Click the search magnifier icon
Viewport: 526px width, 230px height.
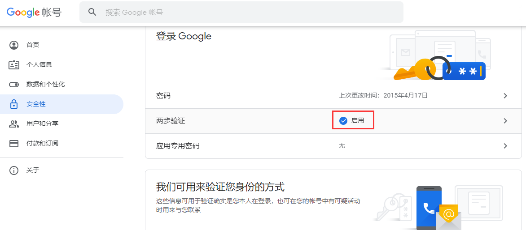[x=92, y=12]
